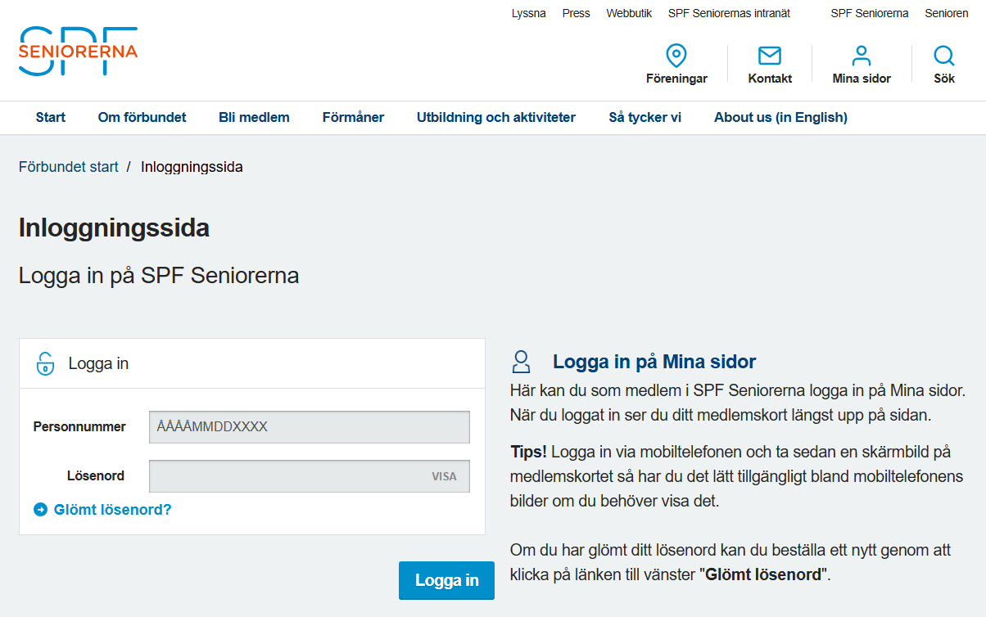Click the Kontakt label in header

point(770,79)
